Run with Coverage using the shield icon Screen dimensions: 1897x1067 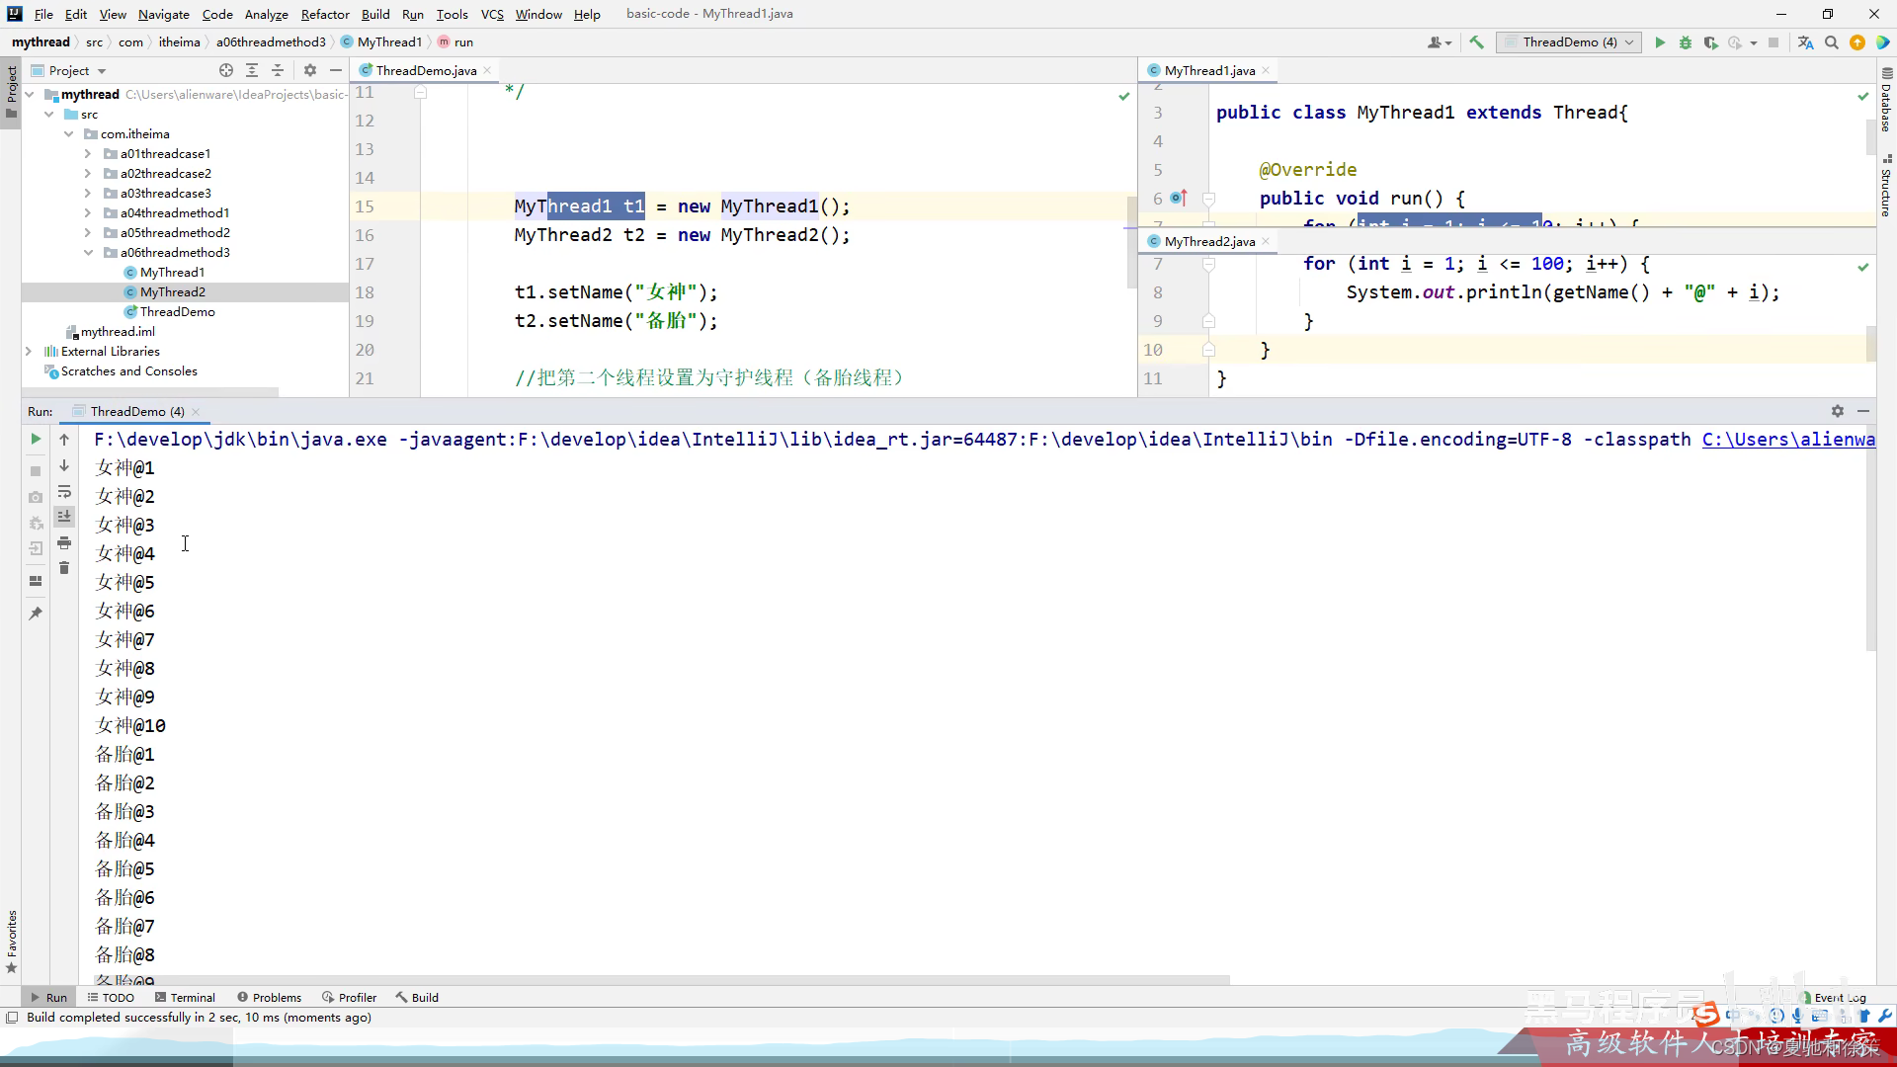point(1710,42)
